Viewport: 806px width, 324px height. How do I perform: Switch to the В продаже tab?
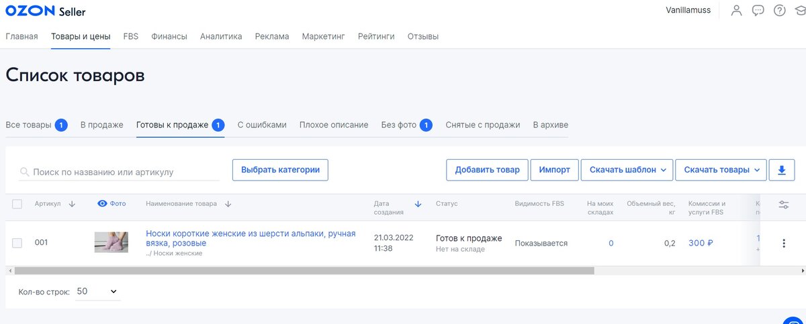click(x=102, y=125)
